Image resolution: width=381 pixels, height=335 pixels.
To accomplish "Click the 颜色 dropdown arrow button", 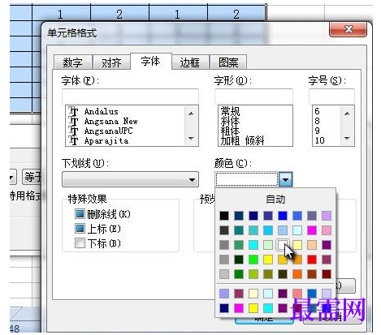I will (286, 179).
